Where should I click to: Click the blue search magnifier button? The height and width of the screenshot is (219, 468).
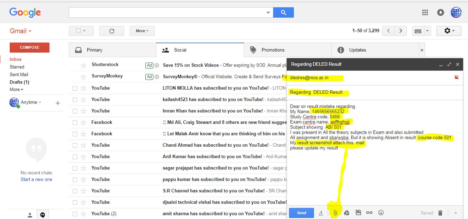[x=283, y=12]
